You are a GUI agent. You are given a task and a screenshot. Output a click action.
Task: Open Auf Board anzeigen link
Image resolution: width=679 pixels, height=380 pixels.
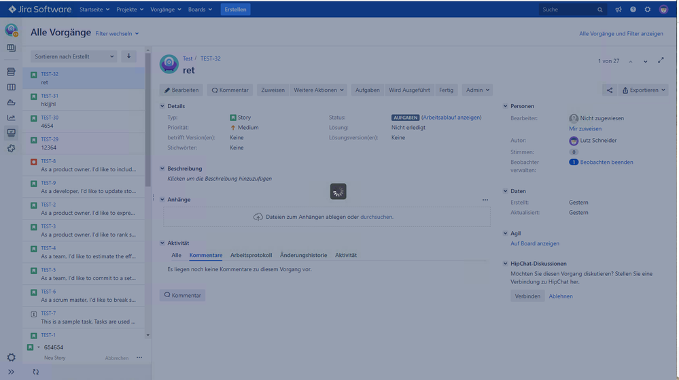click(x=535, y=243)
